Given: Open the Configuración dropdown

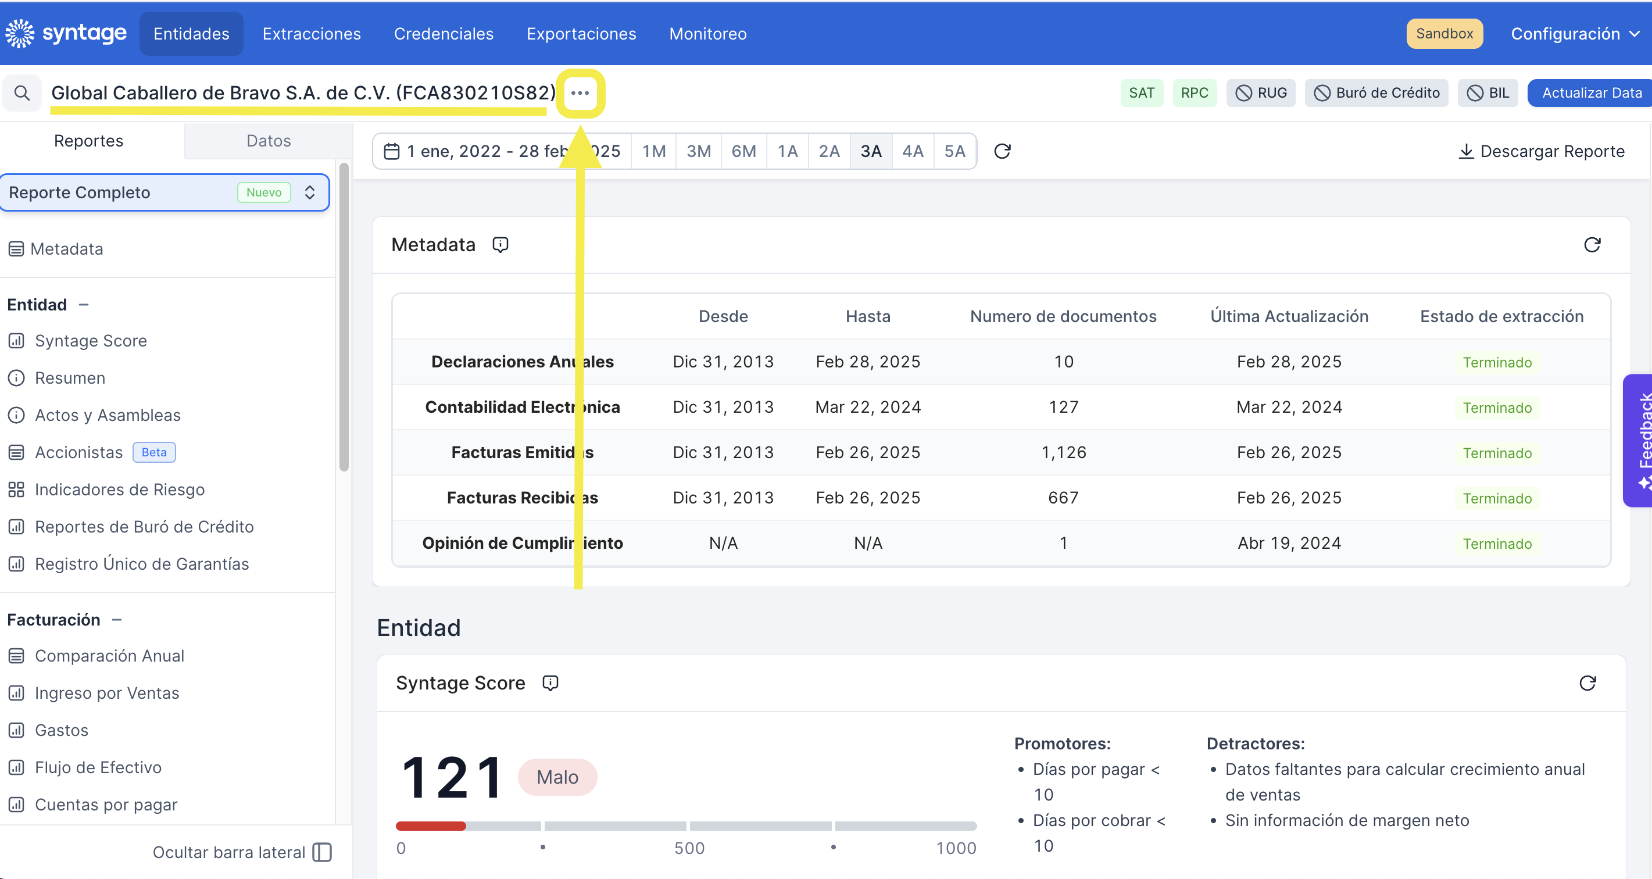Looking at the screenshot, I should [x=1575, y=33].
